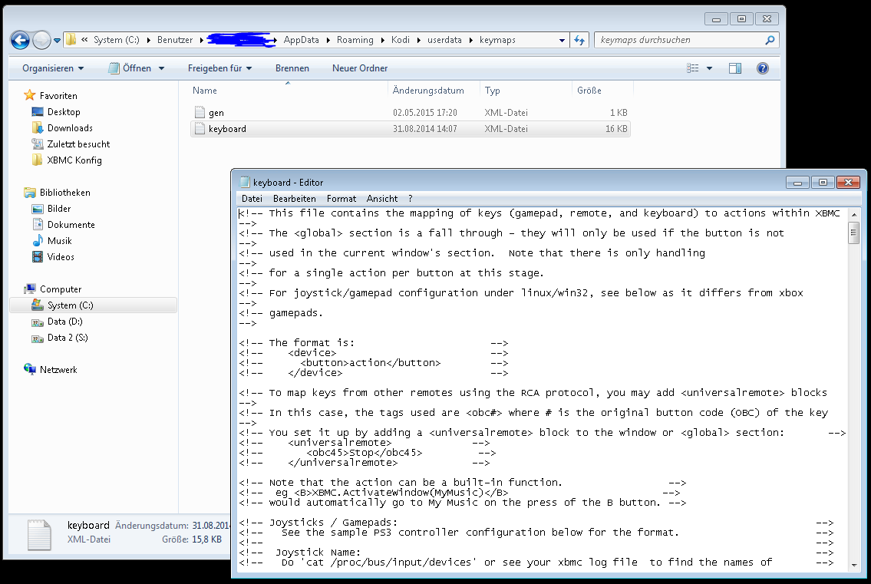Refresh the keymaps folder view
Viewport: 871px width, 584px height.
[x=579, y=40]
